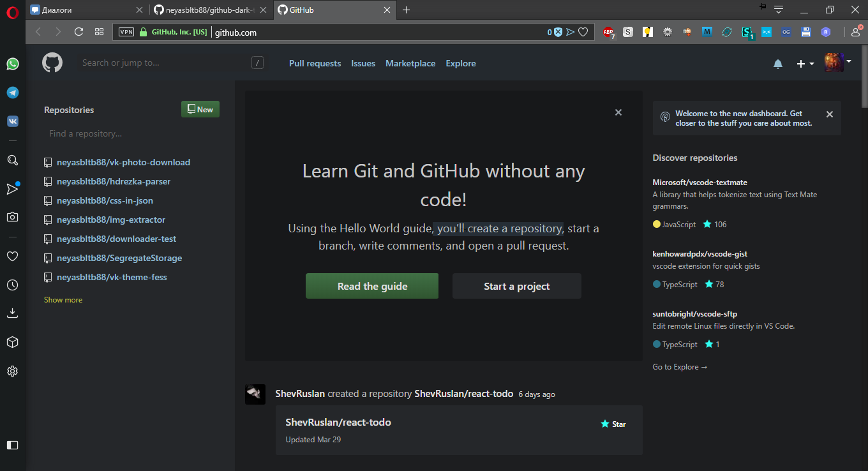Dismiss the Learn Git and GitHub banner
Image resolution: width=868 pixels, height=471 pixels.
point(618,112)
